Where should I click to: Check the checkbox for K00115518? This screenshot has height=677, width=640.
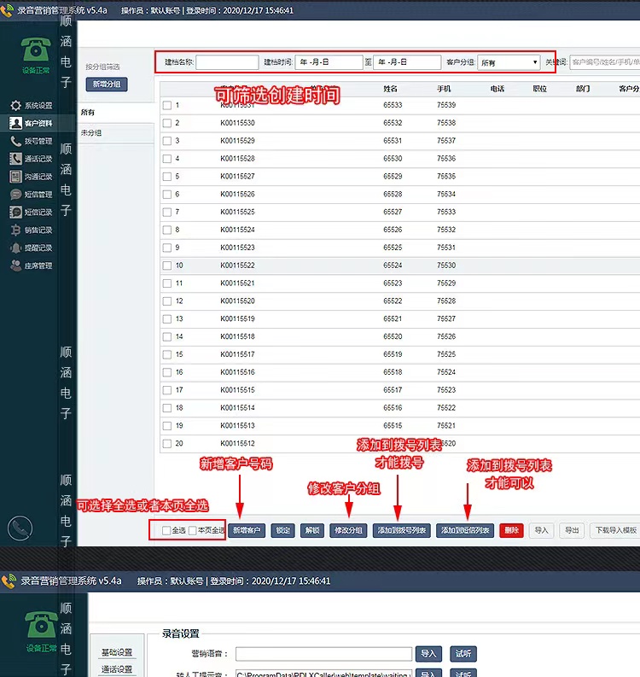(x=167, y=336)
